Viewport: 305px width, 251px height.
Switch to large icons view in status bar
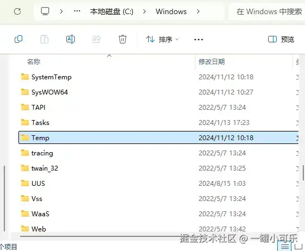pos(298,247)
